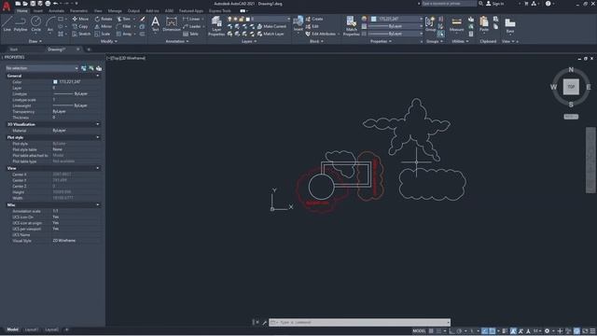Screen dimensions: 597x336
Task: Toggle clean screen in status bar
Action: (585, 331)
